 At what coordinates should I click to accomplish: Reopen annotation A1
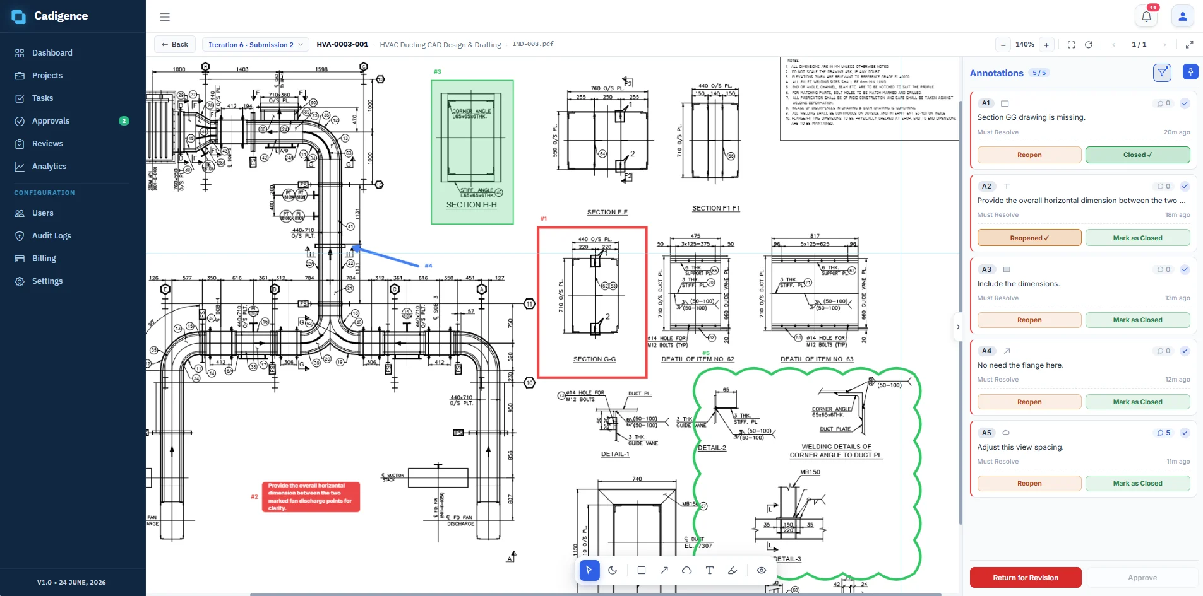(1029, 155)
